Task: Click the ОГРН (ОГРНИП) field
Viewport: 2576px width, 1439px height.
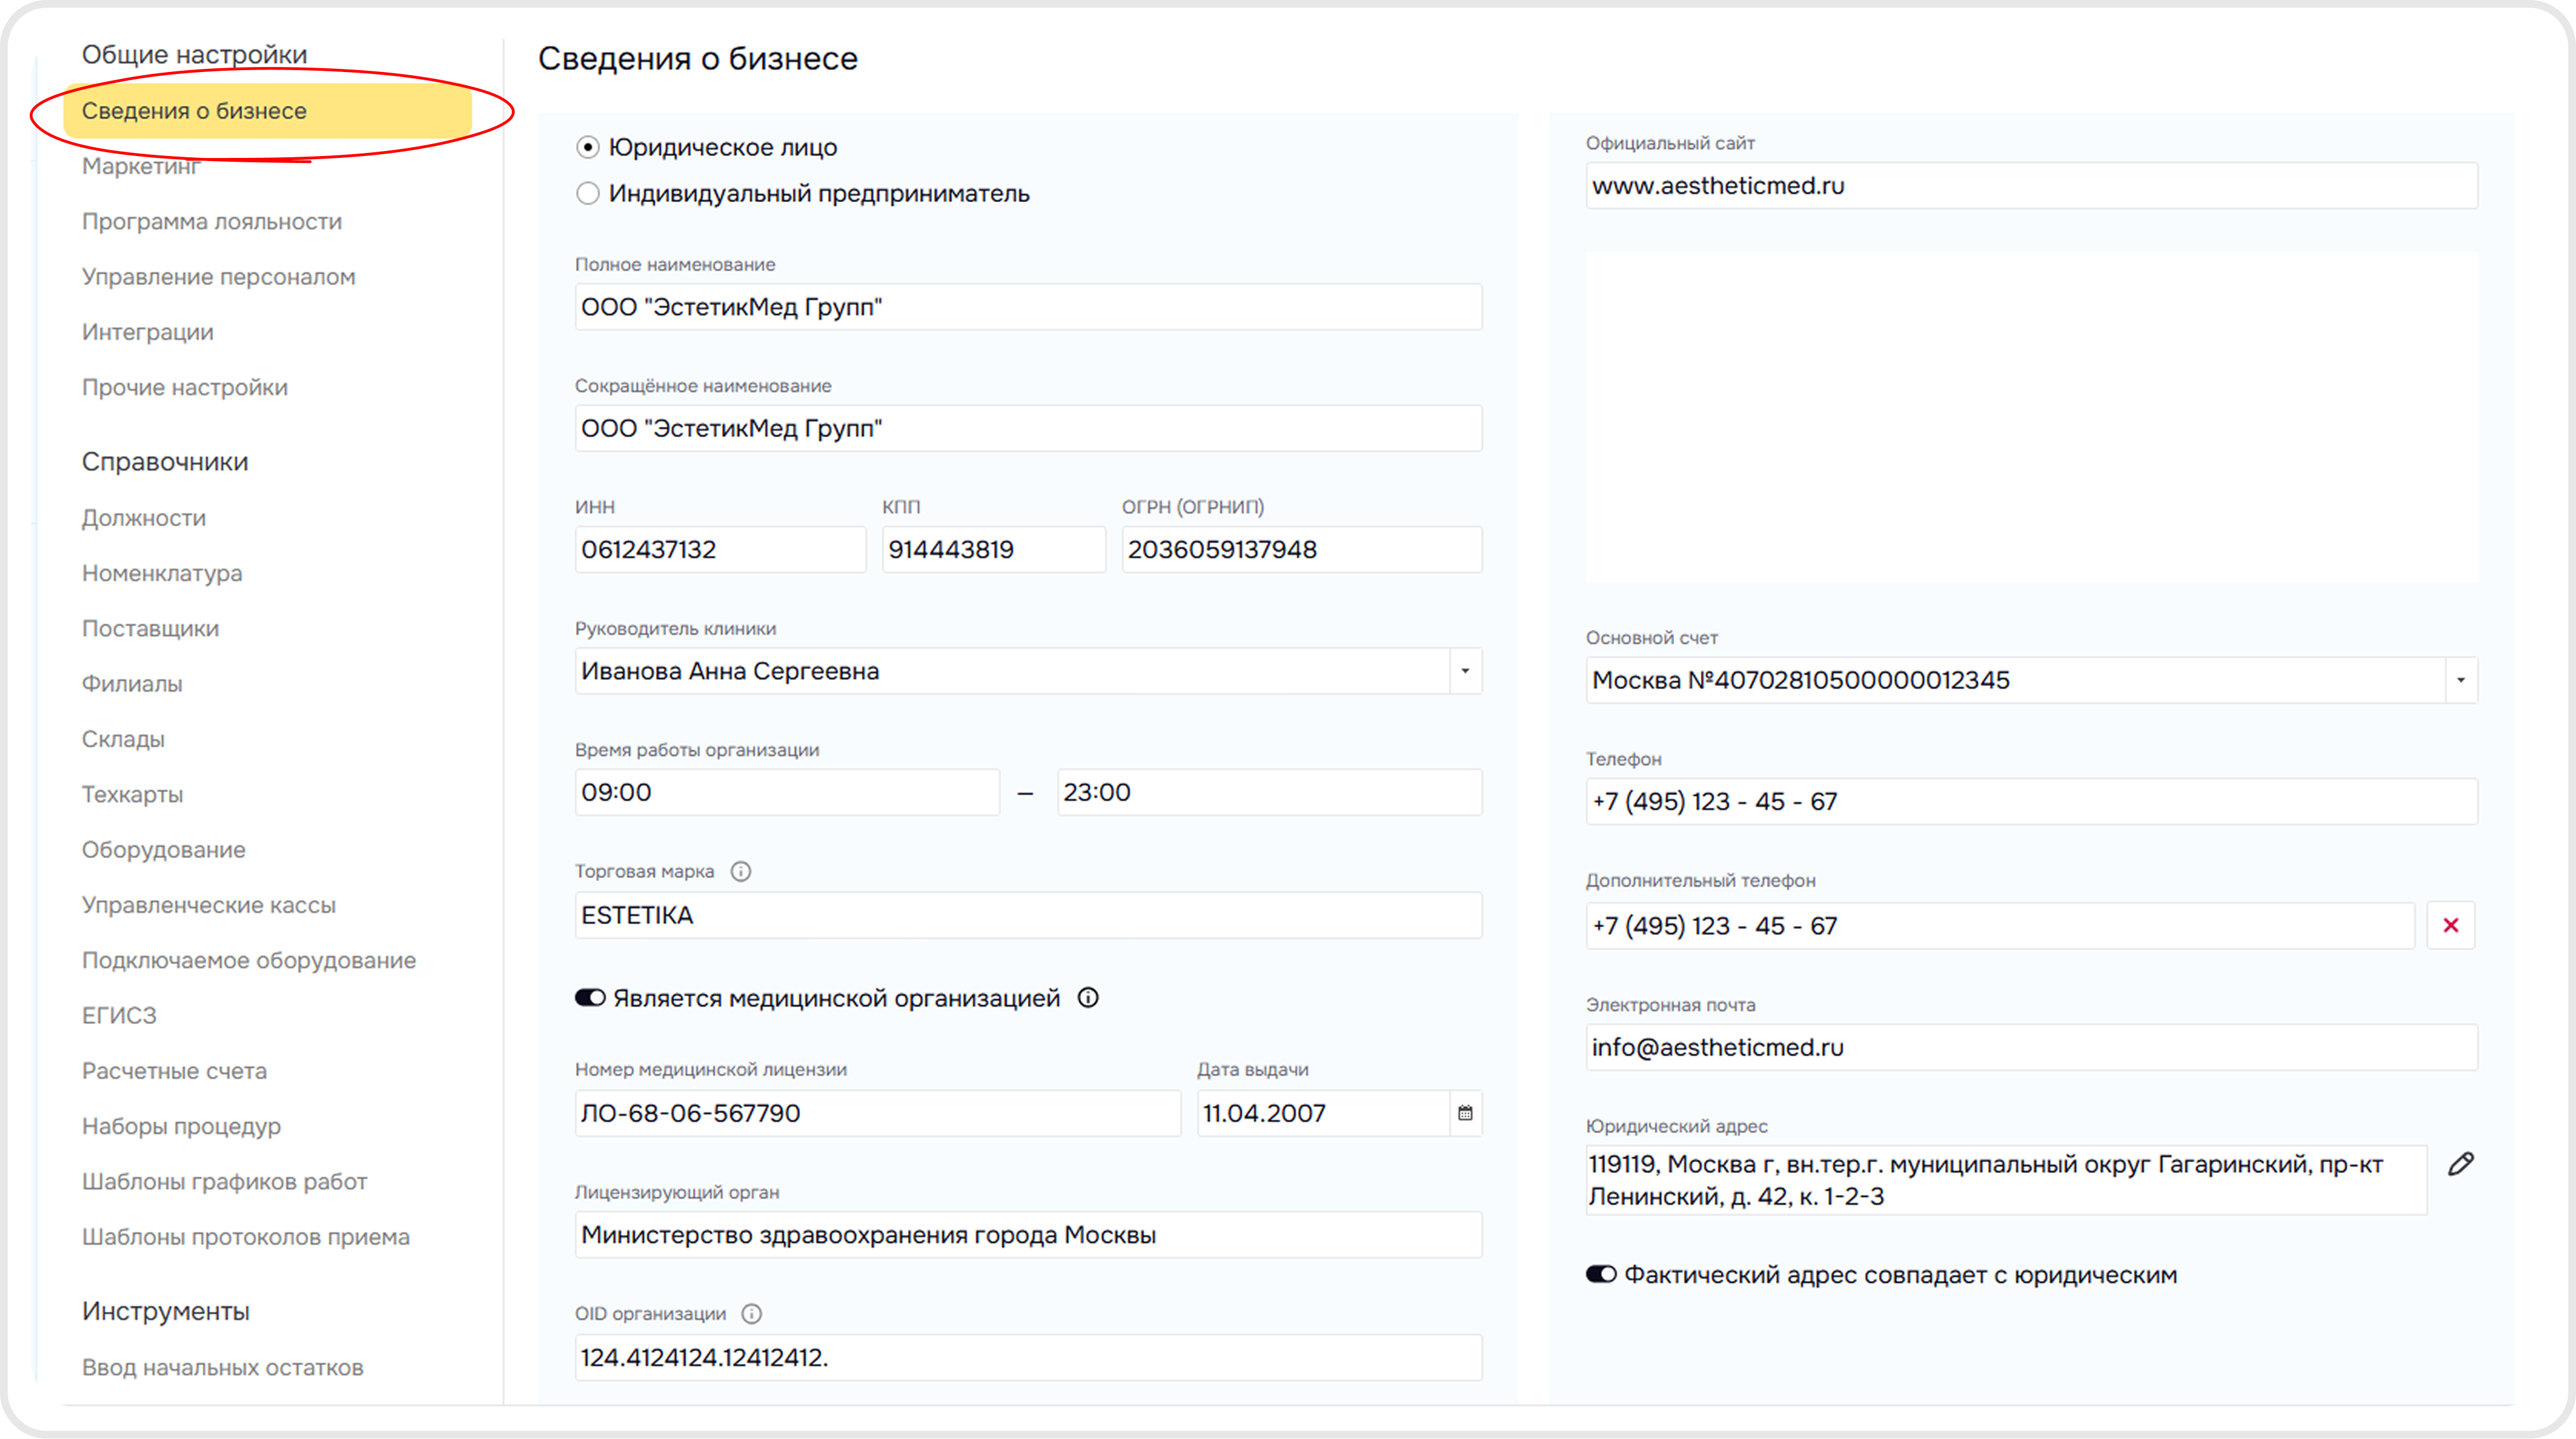Action: [1302, 549]
